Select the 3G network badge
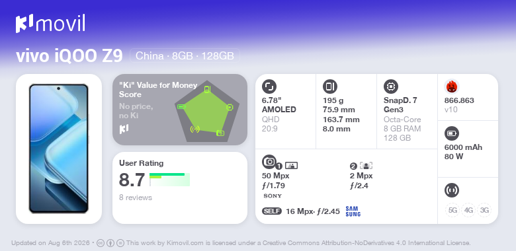 tap(484, 210)
